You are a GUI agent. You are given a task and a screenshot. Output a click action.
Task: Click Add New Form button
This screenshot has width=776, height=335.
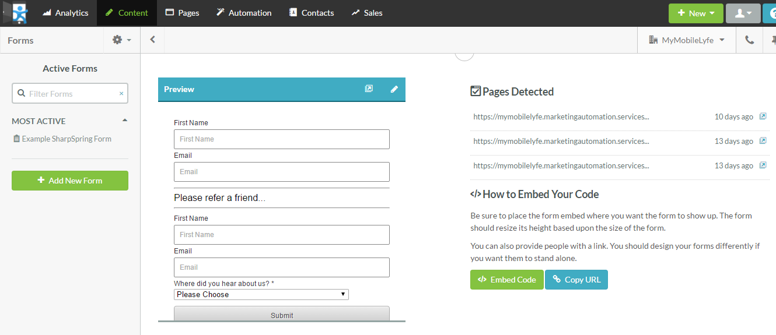coord(70,181)
